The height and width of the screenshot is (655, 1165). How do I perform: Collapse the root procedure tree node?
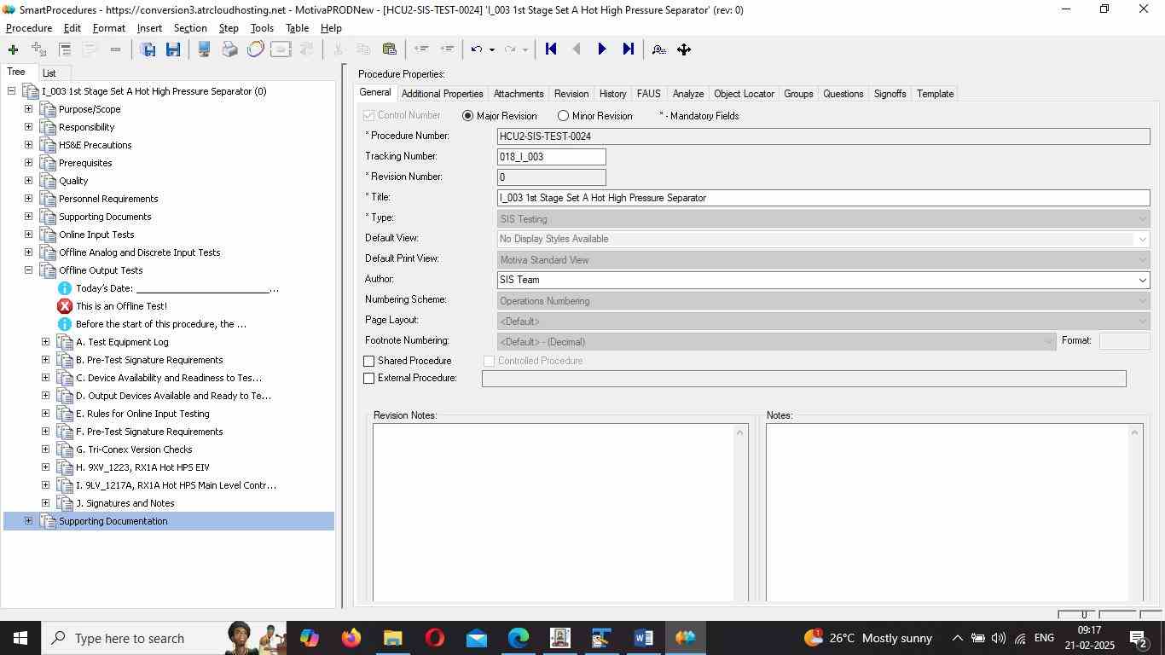(x=11, y=91)
